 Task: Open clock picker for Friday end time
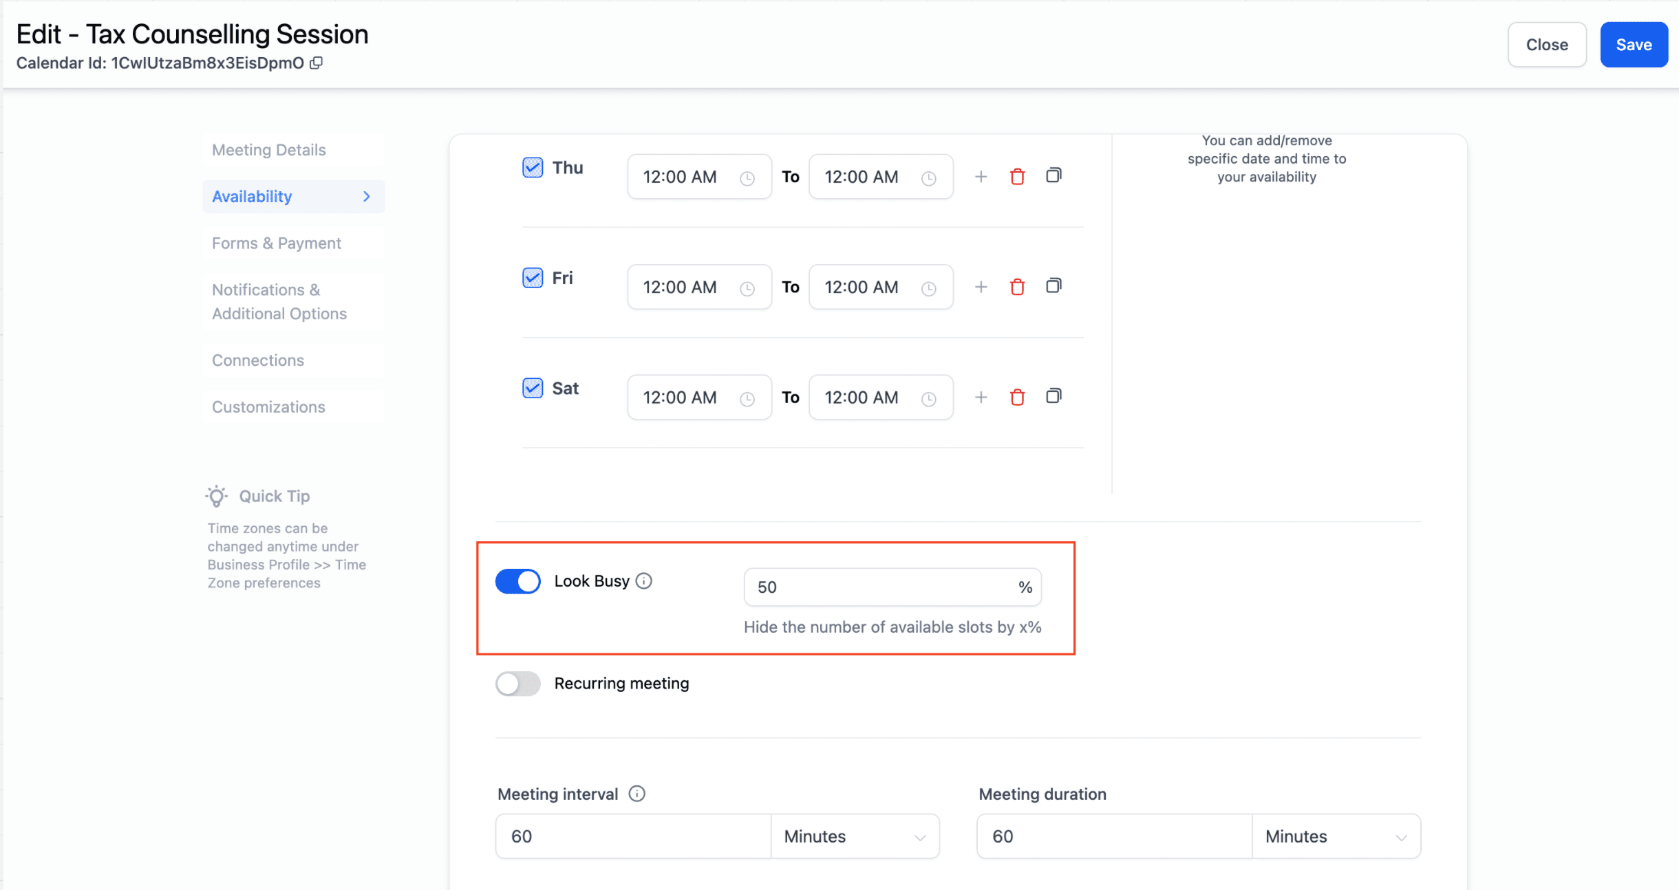(x=929, y=288)
